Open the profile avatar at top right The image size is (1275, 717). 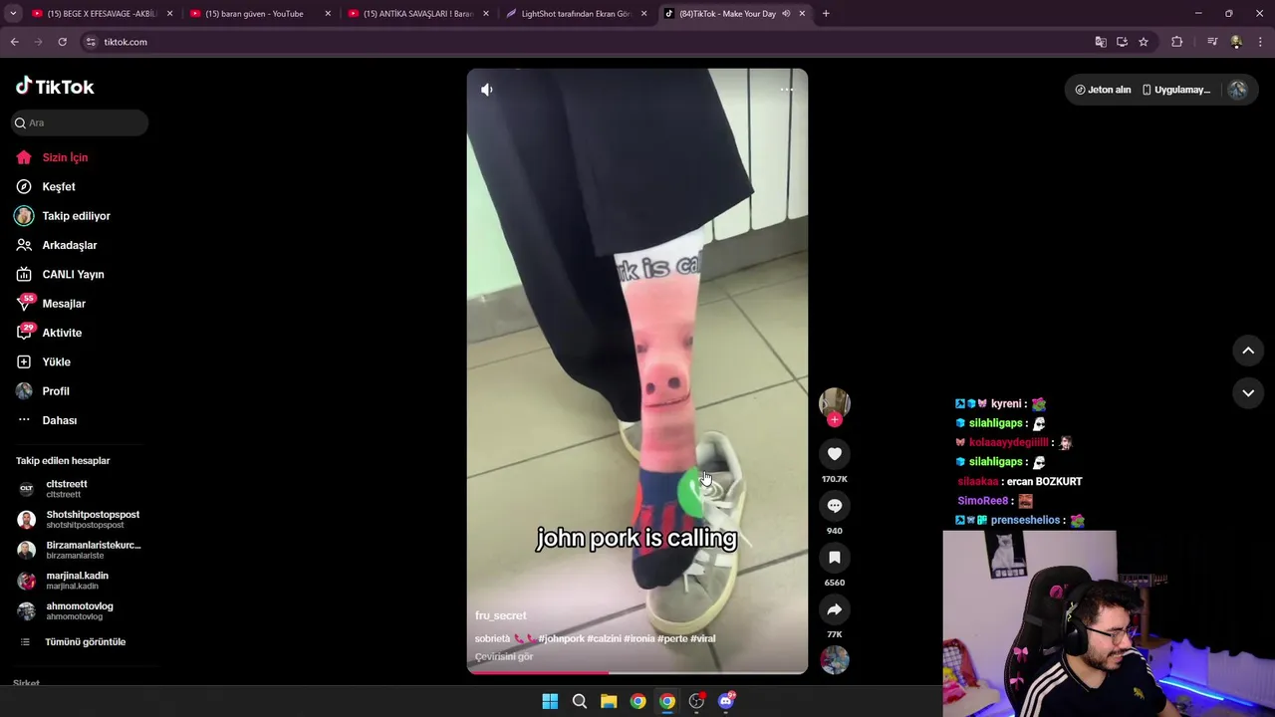(1237, 90)
